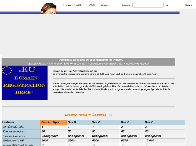Screen dimensions: 196x146
Task: Click the 3200 webspace value
Action: pyautogui.click(x=71, y=141)
